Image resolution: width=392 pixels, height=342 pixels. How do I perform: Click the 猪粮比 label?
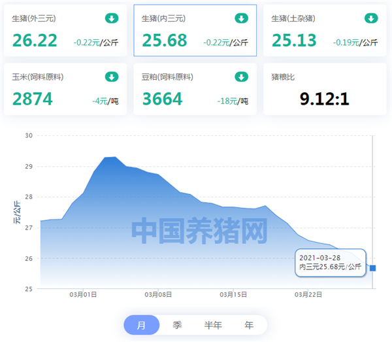pos(283,77)
